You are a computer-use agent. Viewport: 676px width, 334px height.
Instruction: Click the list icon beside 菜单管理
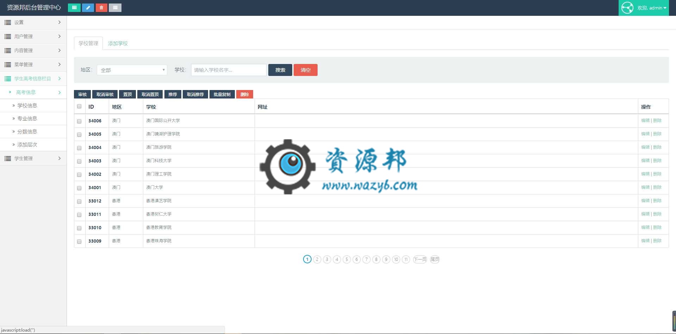point(8,65)
